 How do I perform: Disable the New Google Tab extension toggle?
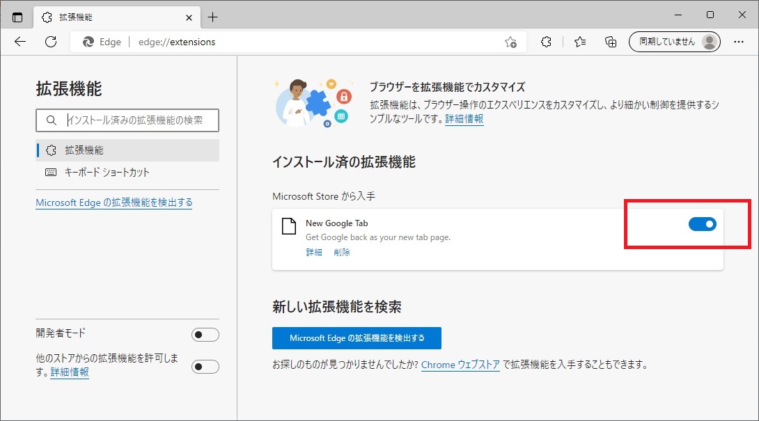tap(703, 224)
